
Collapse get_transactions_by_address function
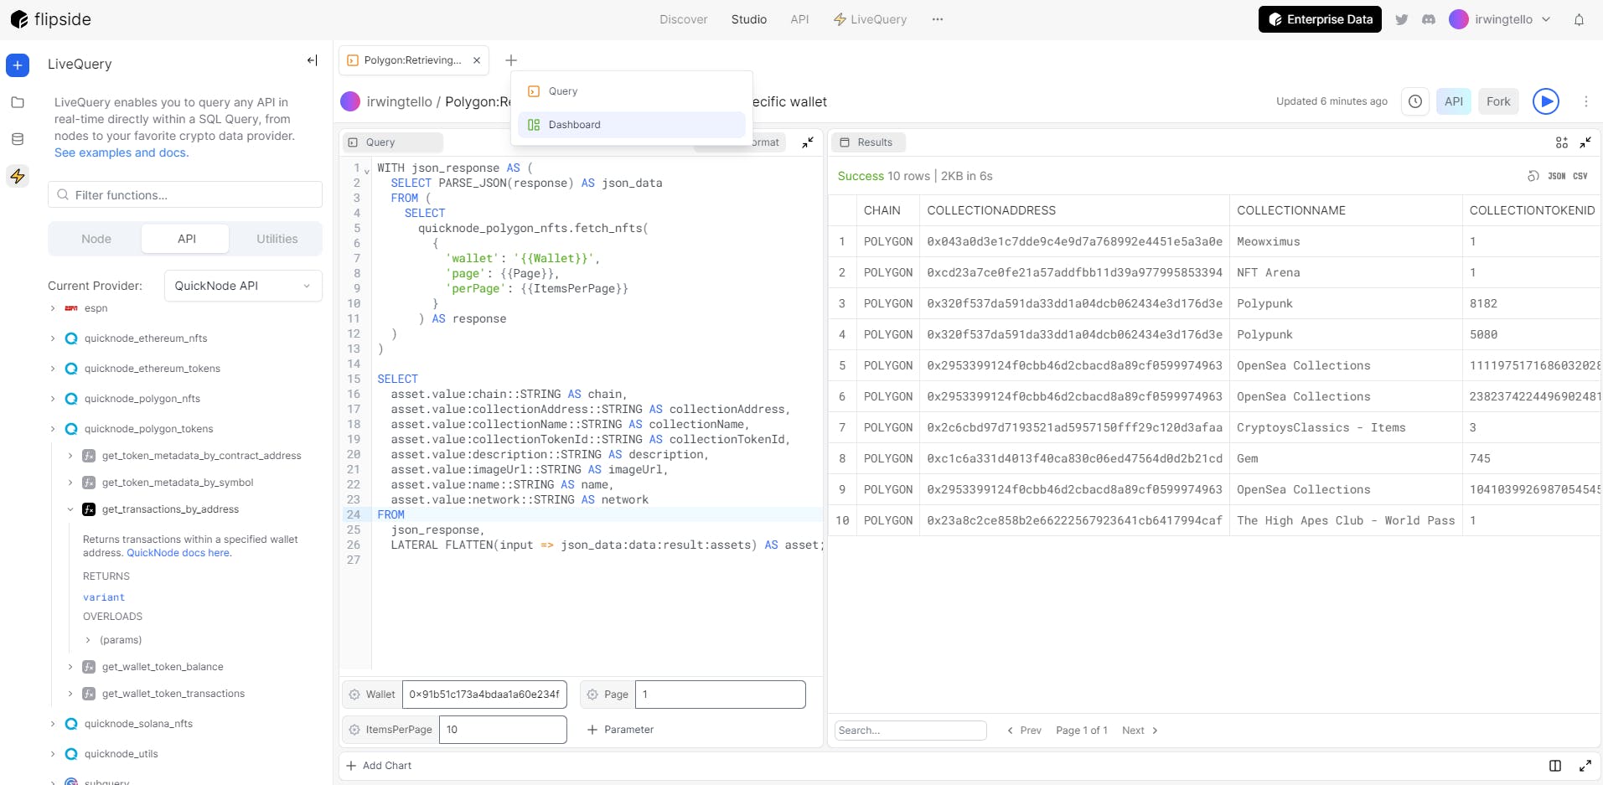point(70,509)
